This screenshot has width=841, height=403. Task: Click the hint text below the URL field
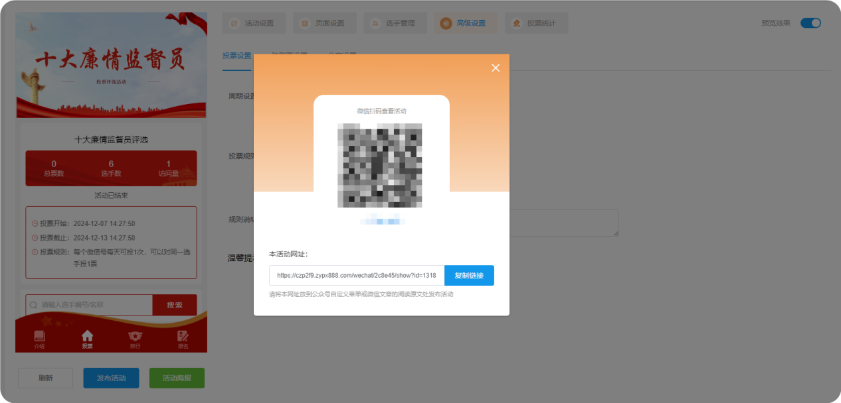(361, 294)
